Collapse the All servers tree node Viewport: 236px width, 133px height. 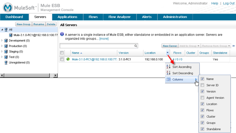click(x=2, y=30)
